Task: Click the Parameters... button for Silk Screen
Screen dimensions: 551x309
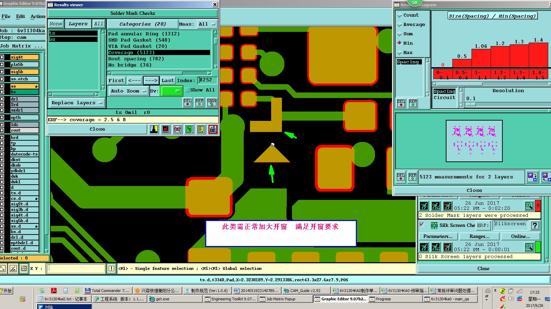Action: point(438,237)
